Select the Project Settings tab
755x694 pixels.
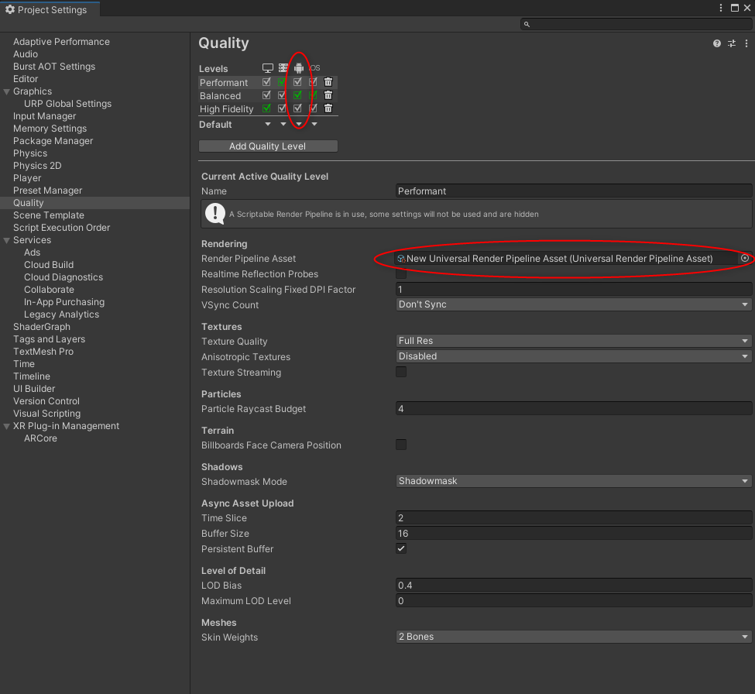[x=50, y=9]
